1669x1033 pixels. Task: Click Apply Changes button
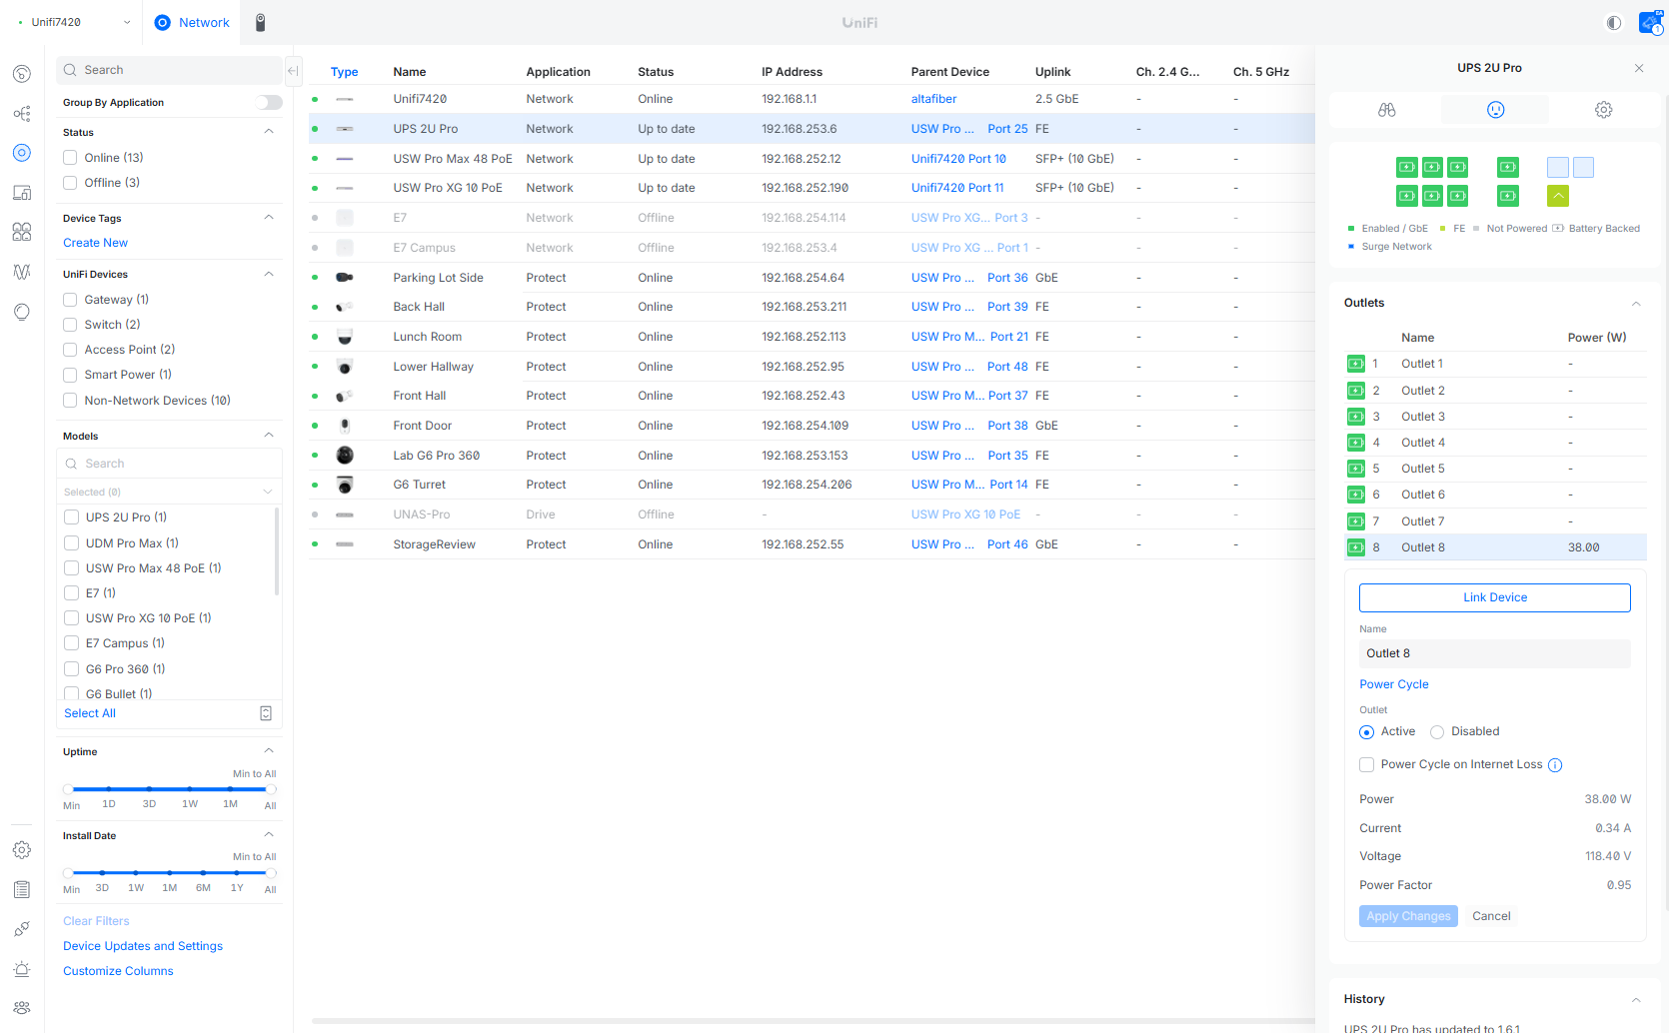(1408, 916)
